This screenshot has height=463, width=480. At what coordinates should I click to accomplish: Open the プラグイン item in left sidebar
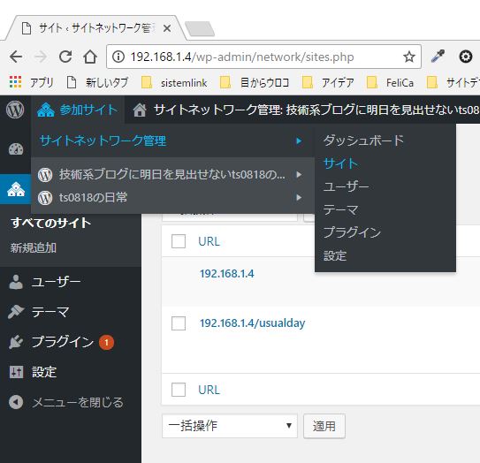(x=63, y=342)
